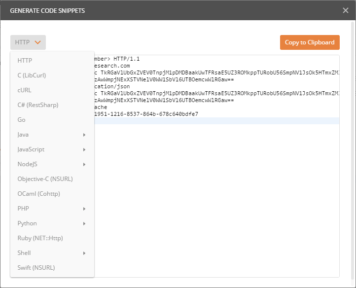Expand the Python submenu arrow
Screen dimensions: 356x288
point(84,223)
